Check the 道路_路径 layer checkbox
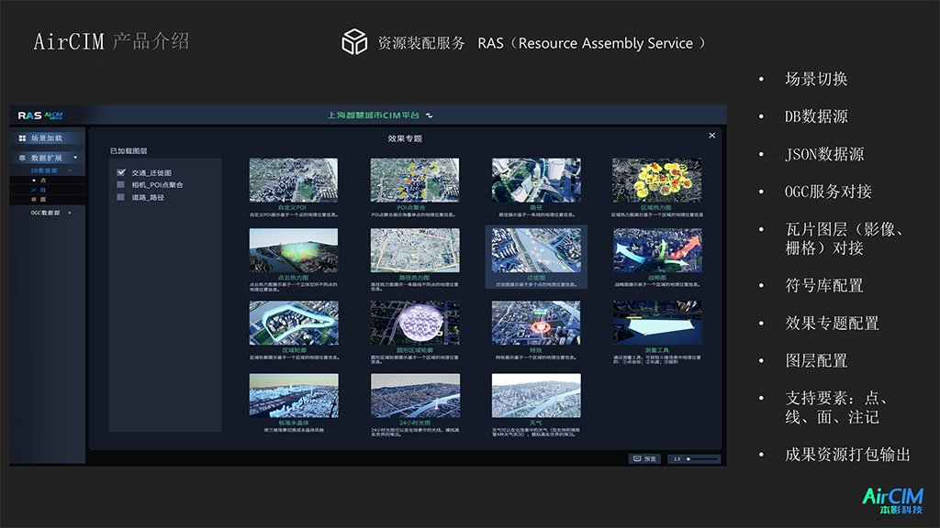This screenshot has width=940, height=528. coord(121,197)
